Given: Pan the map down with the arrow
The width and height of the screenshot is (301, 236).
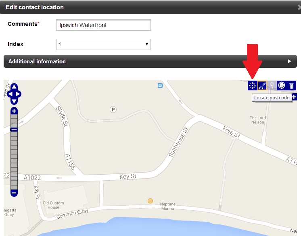Looking at the screenshot, I should click(14, 101).
